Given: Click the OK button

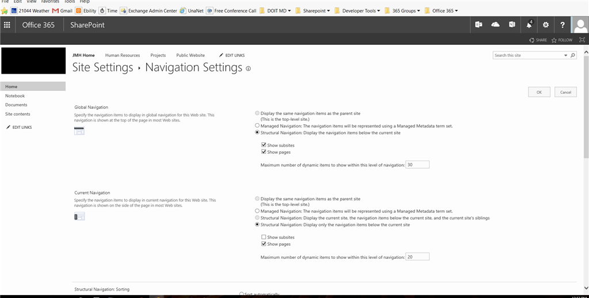Looking at the screenshot, I should [539, 92].
